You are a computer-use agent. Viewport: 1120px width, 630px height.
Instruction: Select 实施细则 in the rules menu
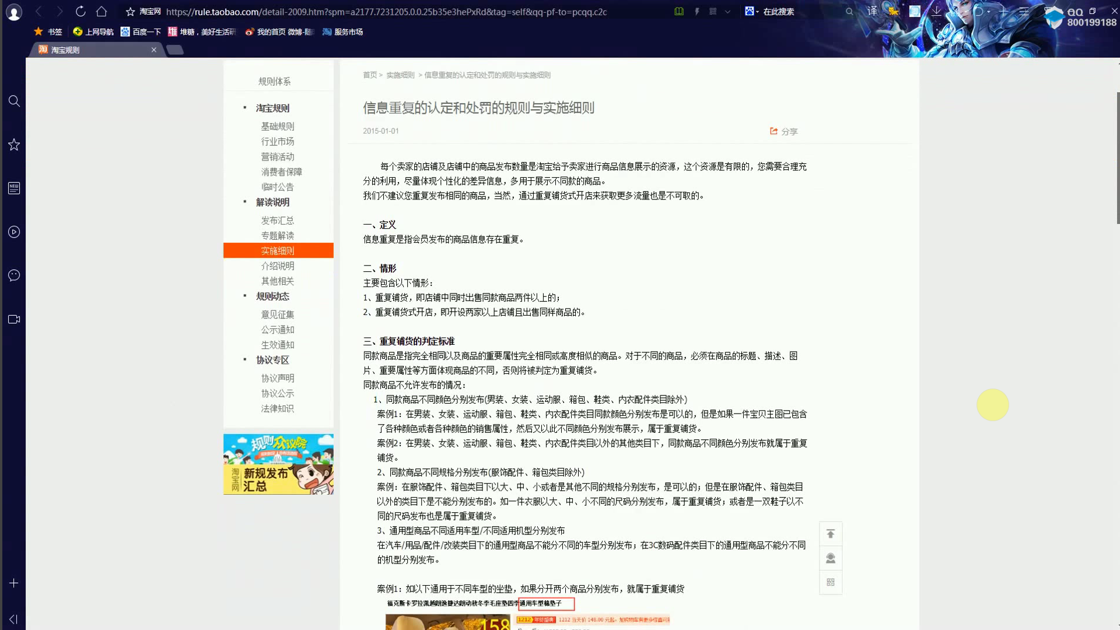278,250
